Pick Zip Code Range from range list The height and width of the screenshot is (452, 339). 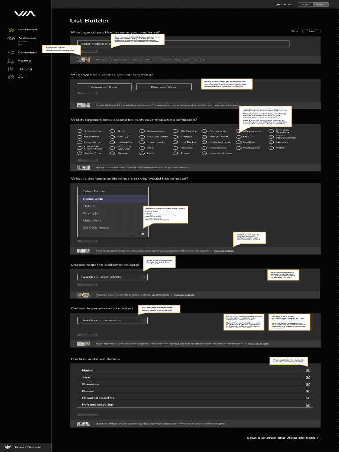coord(96,227)
